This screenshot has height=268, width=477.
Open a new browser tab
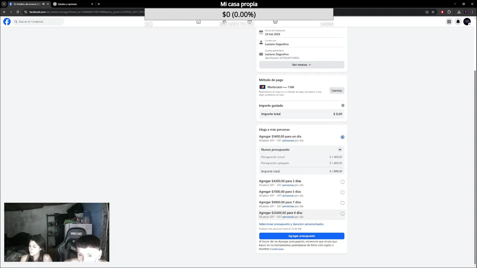[99, 4]
